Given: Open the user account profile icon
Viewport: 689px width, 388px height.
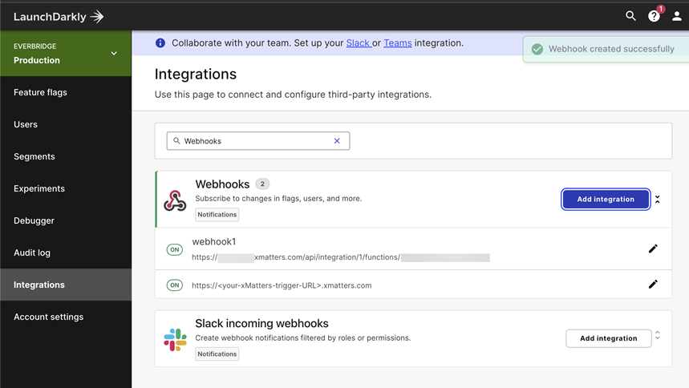Looking at the screenshot, I should tap(677, 16).
